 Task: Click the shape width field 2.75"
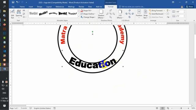[x=179, y=16]
